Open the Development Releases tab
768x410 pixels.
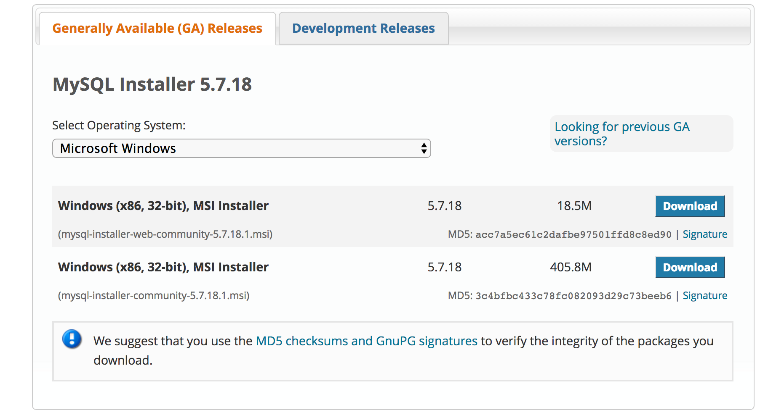[363, 28]
